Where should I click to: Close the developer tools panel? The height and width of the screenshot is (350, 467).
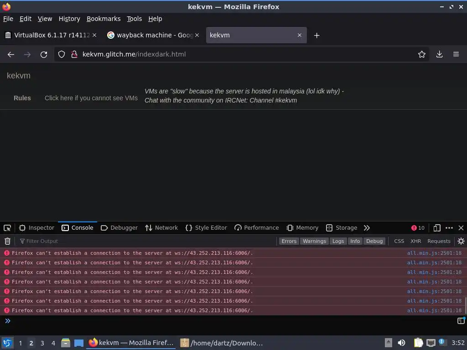[461, 228]
